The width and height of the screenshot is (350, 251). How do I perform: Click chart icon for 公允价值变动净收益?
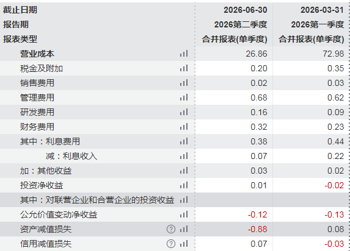pyautogui.click(x=184, y=214)
